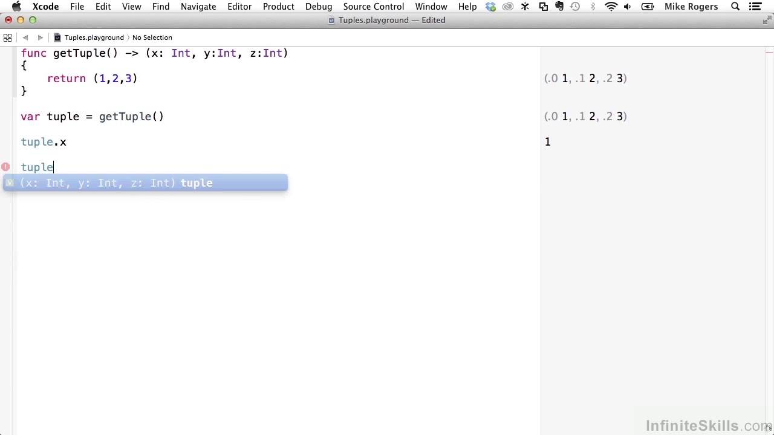
Task: Go back in editor history
Action: coord(25,37)
